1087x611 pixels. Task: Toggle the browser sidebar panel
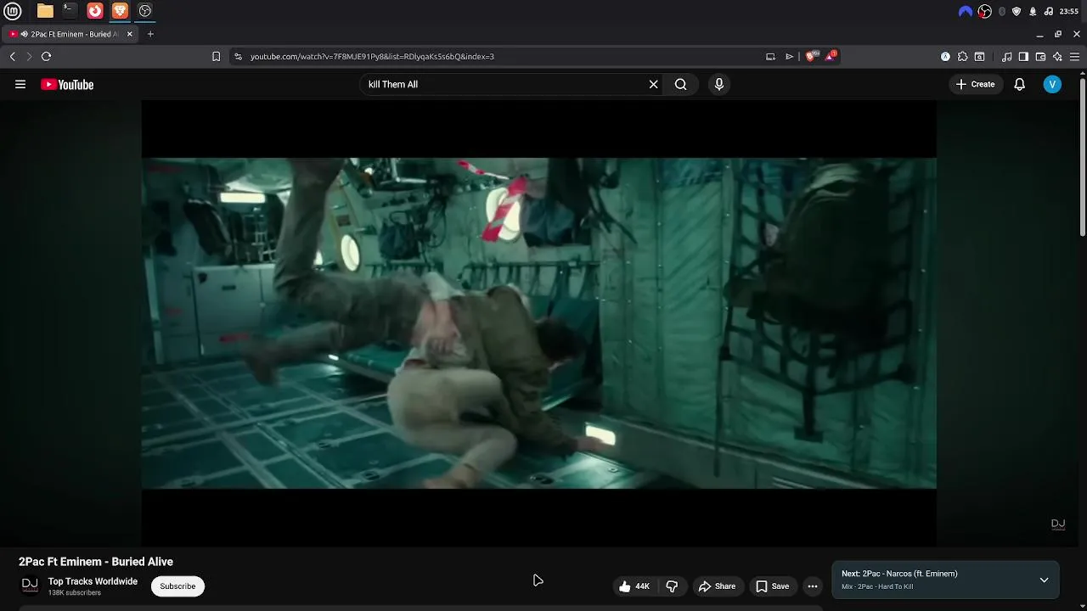pos(1023,57)
